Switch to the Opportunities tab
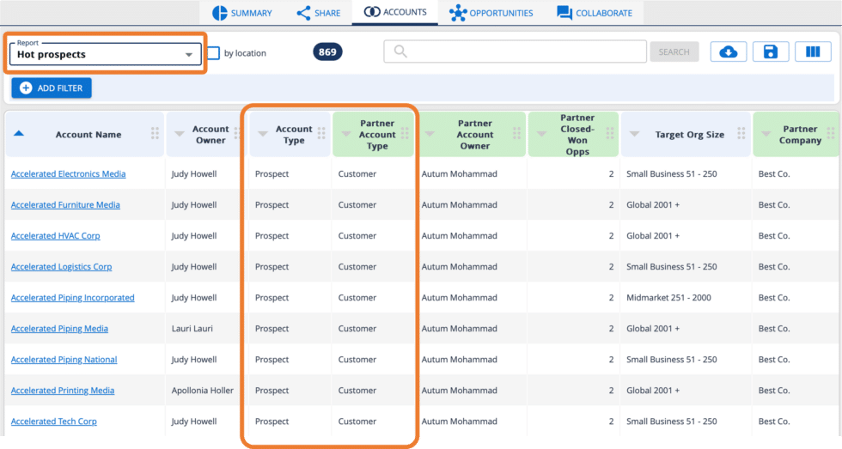This screenshot has height=449, width=842. (x=491, y=13)
